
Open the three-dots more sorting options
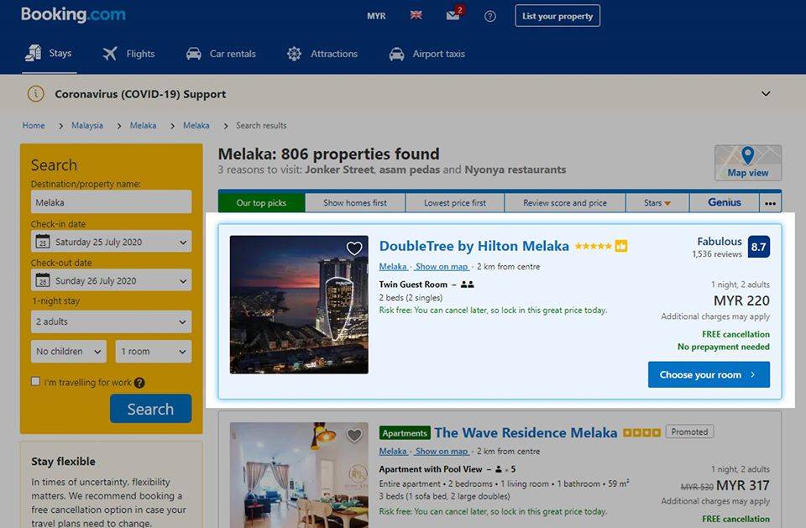pos(770,203)
